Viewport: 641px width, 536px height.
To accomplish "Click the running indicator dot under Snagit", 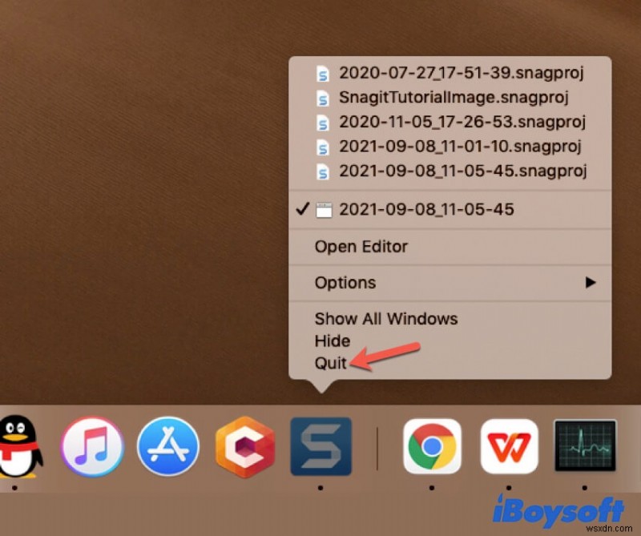I will pos(320,486).
